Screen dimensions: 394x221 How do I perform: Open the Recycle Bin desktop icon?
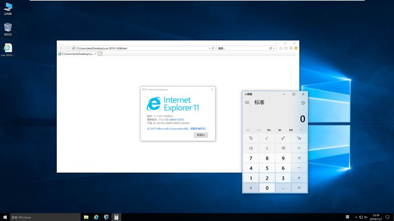pyautogui.click(x=8, y=29)
